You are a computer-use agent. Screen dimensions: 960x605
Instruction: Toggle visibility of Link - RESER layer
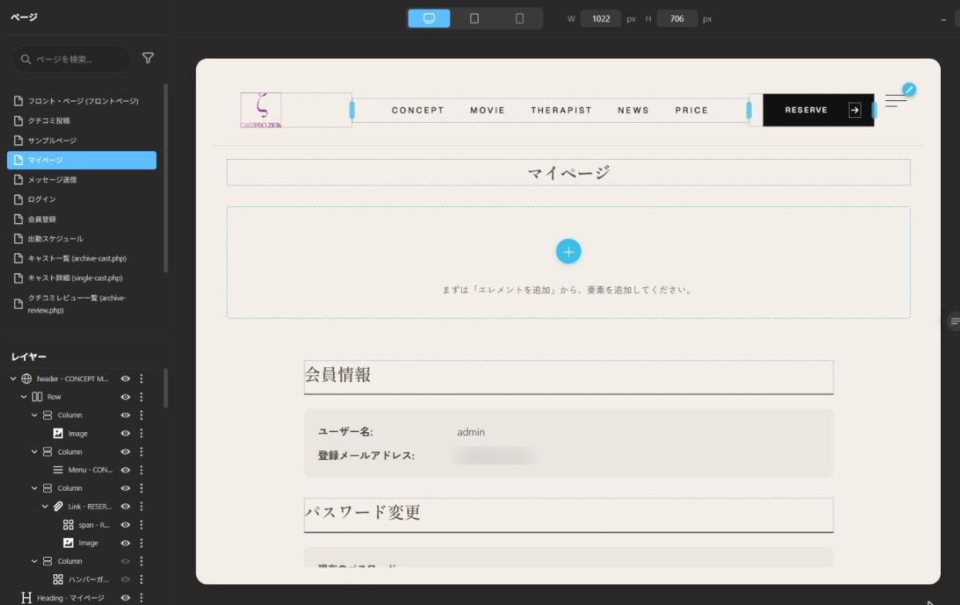click(x=126, y=506)
